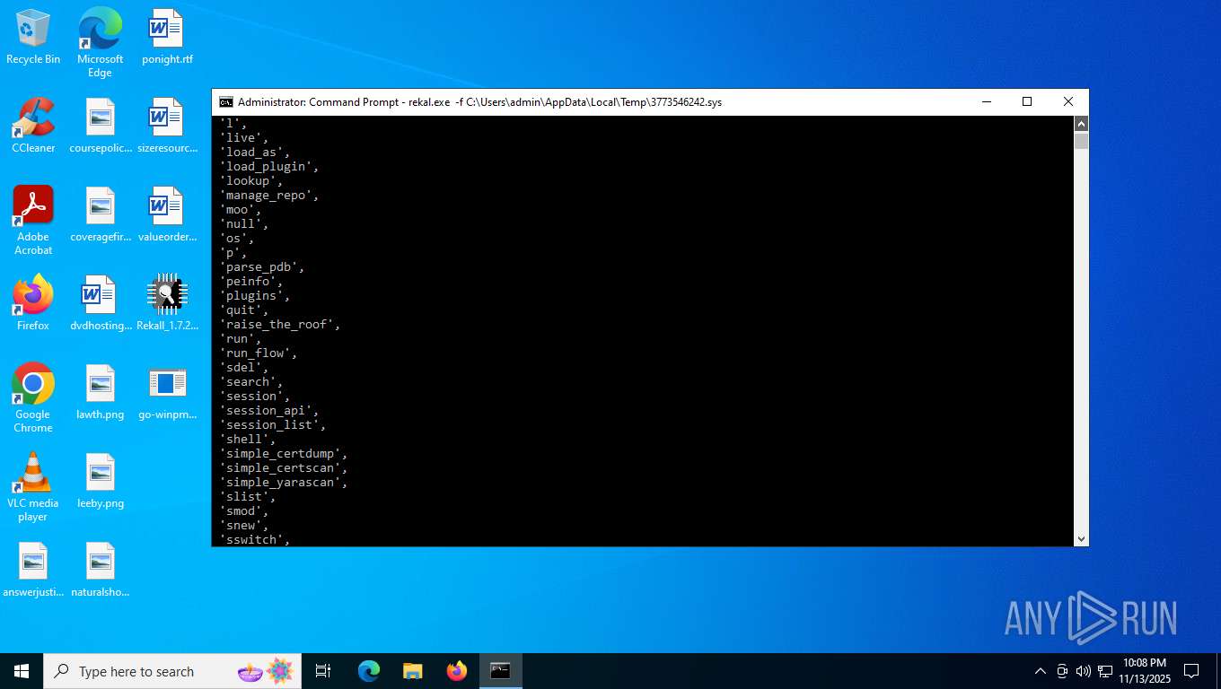Open Task View on the taskbar
This screenshot has width=1221, height=689.
point(323,671)
